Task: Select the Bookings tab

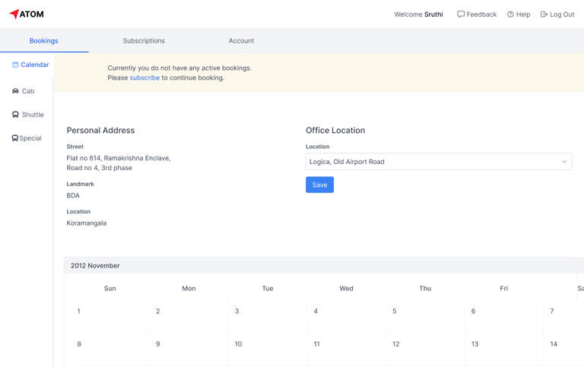Action: [44, 41]
